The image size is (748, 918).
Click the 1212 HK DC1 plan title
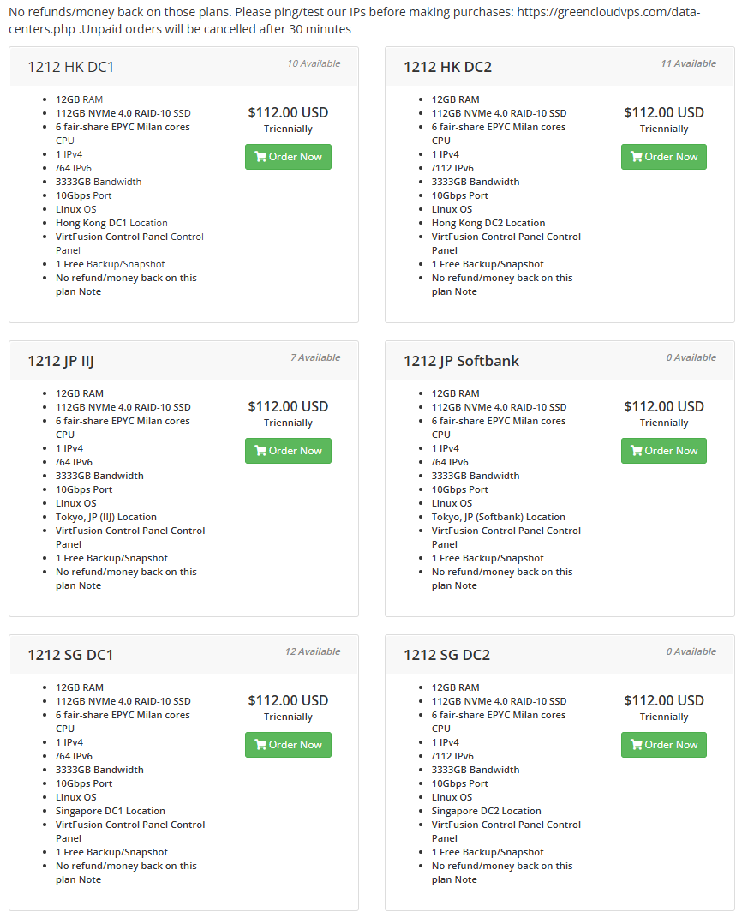71,67
